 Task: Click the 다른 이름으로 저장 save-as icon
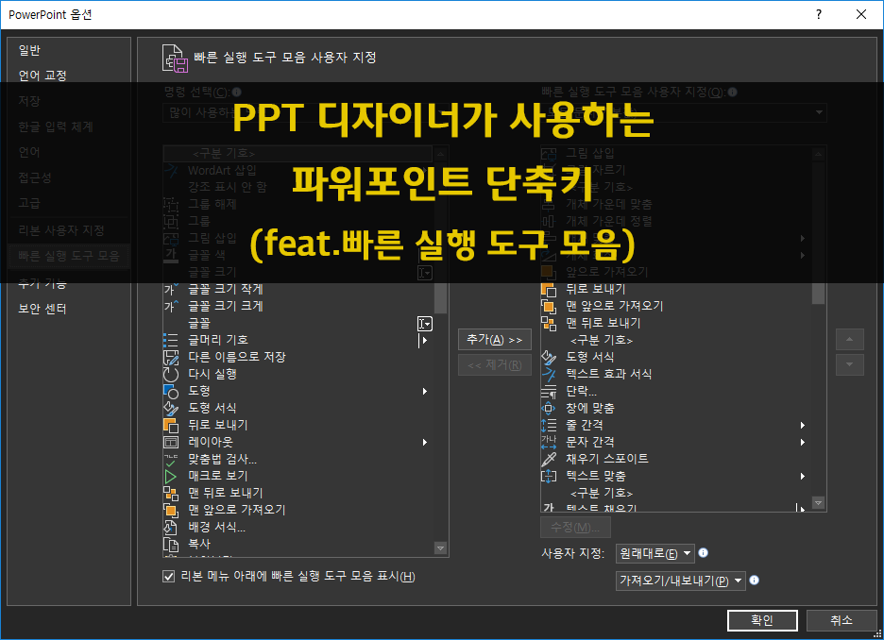(x=171, y=357)
